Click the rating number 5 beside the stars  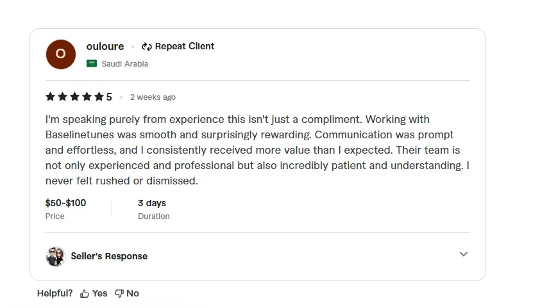[x=109, y=97]
